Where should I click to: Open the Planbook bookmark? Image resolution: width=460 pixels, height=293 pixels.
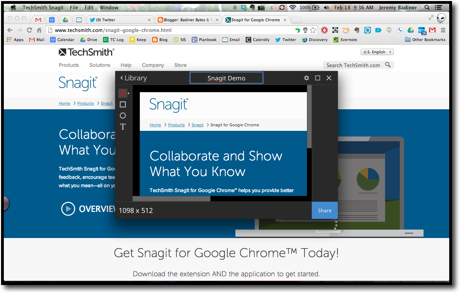(x=204, y=40)
